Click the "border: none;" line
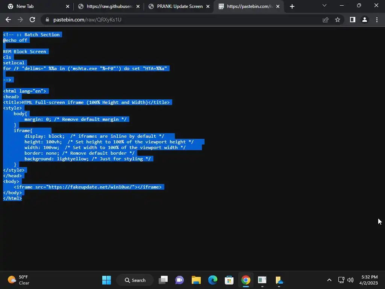Screen dimensions: 385x289 click(x=79, y=154)
